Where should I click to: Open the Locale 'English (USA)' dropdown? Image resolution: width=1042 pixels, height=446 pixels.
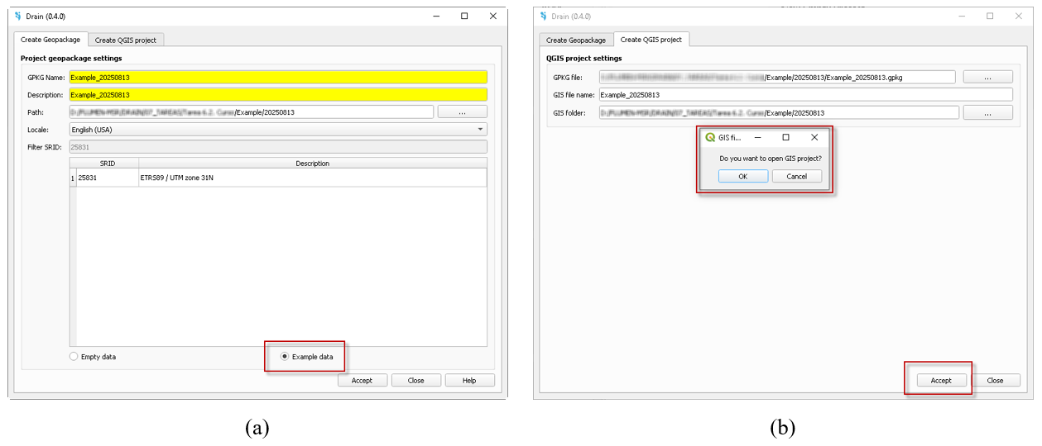277,130
